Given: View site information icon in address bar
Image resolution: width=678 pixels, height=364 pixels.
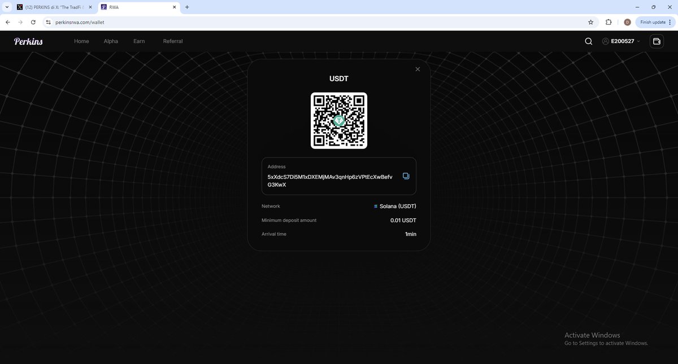Looking at the screenshot, I should point(49,22).
